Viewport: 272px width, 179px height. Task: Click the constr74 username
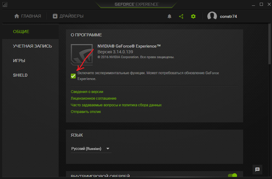[x=229, y=16]
